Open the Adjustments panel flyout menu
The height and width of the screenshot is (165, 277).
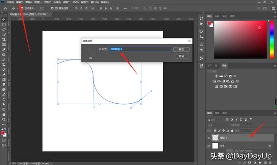(x=275, y=66)
